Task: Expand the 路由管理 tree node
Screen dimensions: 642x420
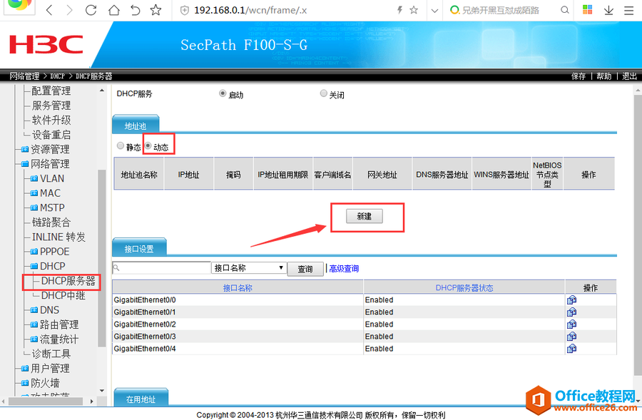Action: 34,325
